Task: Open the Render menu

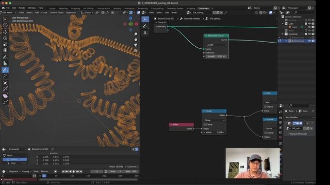Action: coord(22,8)
